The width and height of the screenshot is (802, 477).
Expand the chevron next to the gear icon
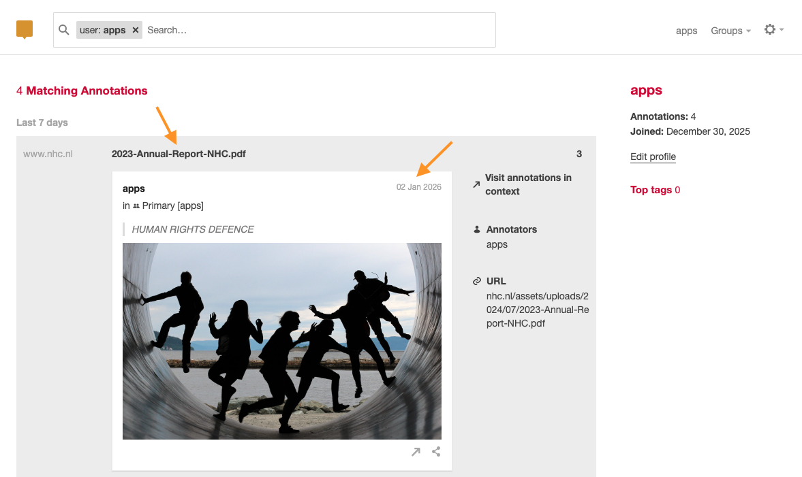pos(782,31)
